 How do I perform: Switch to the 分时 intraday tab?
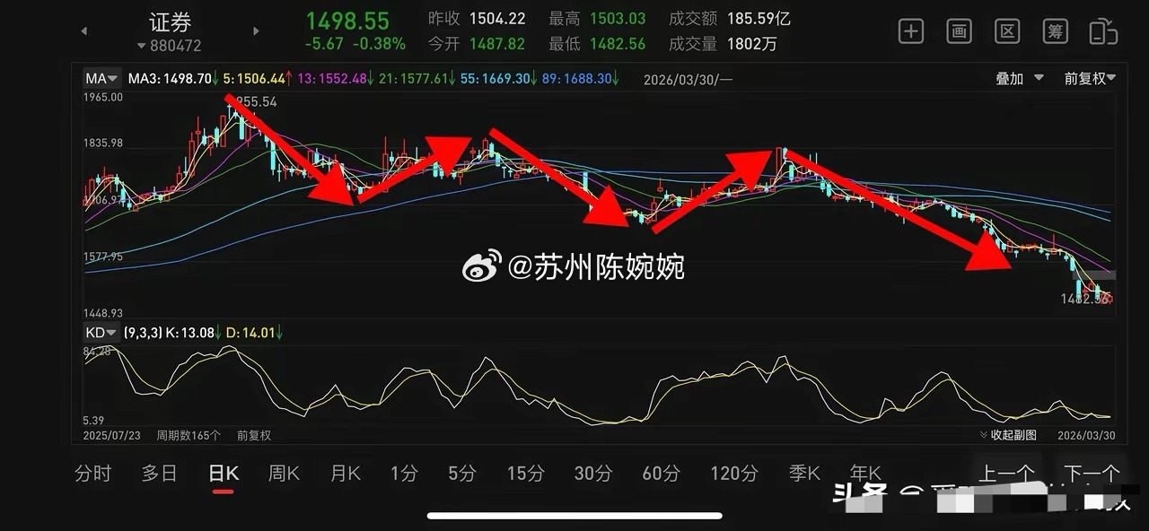(x=92, y=474)
